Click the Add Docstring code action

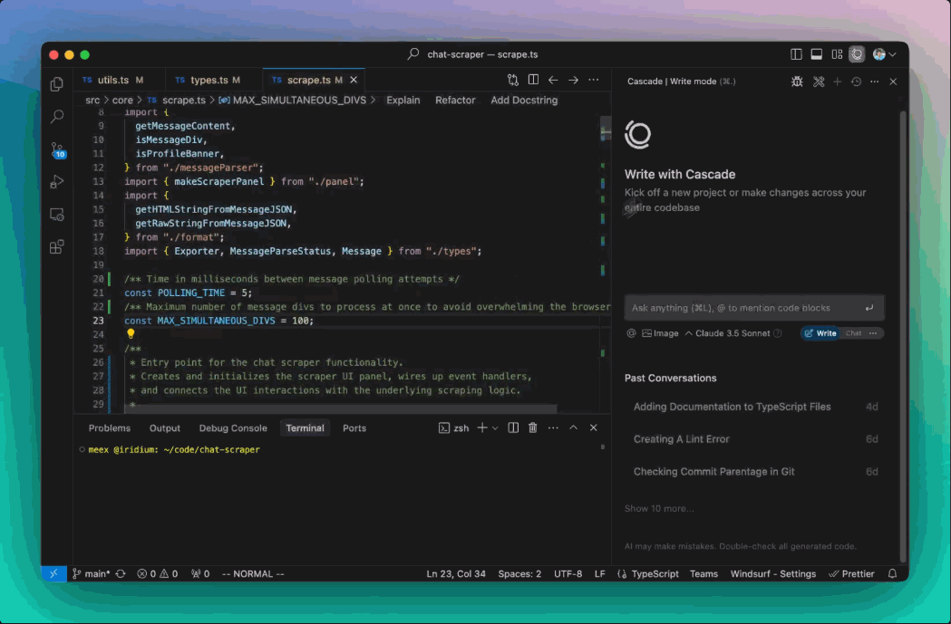(524, 101)
